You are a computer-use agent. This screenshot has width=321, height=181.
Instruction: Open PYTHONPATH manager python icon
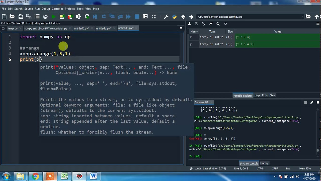pyautogui.click(x=175, y=17)
